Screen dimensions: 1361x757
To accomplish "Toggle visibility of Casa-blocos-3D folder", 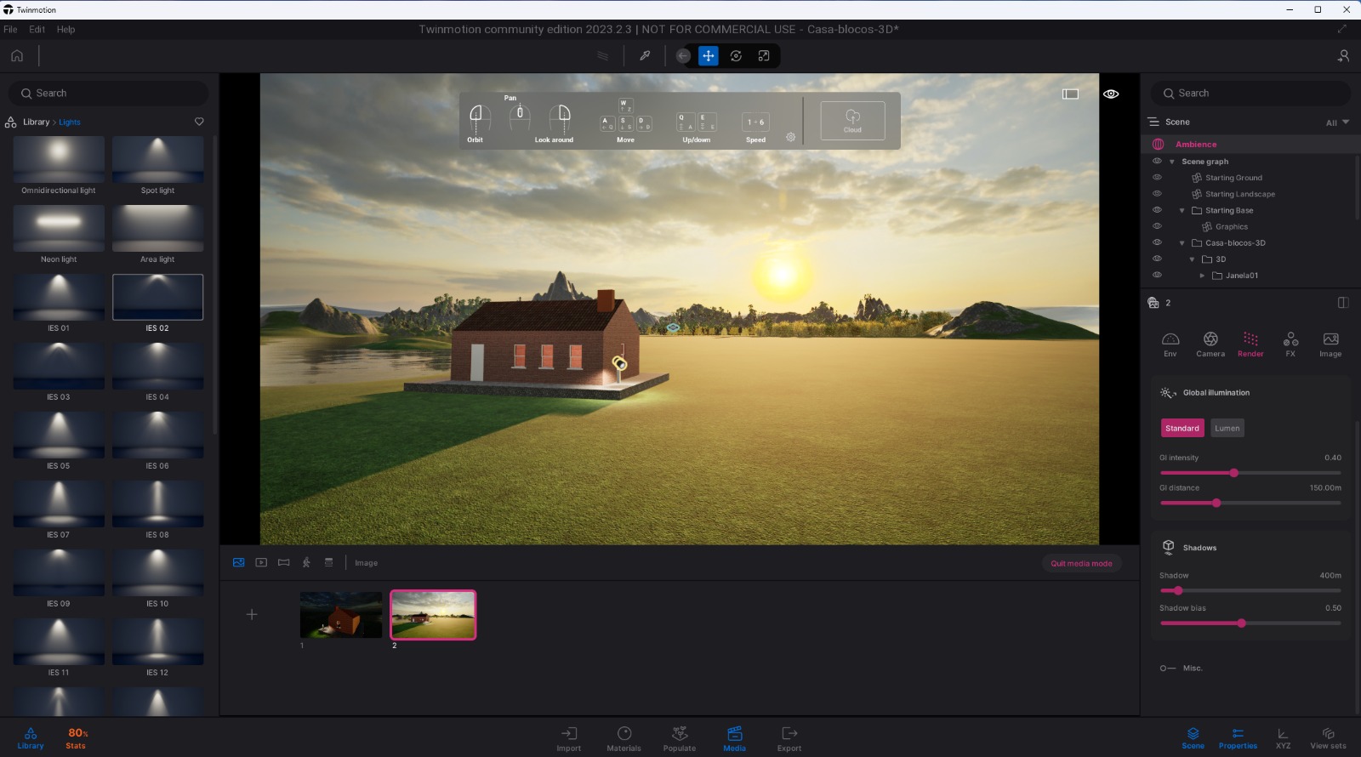I will tap(1157, 242).
